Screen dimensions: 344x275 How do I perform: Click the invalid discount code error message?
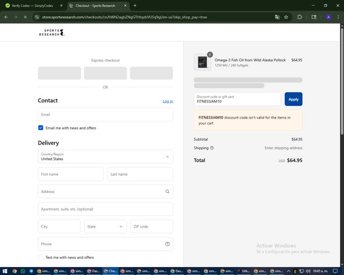click(248, 120)
